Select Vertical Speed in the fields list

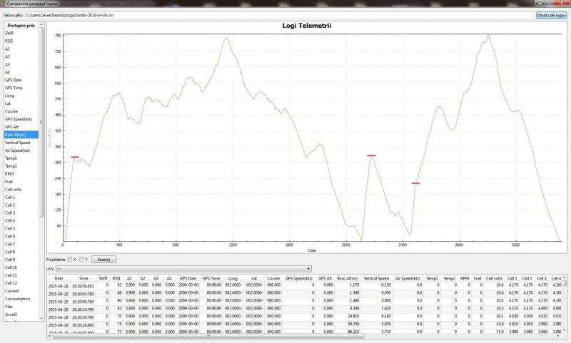pyautogui.click(x=17, y=143)
